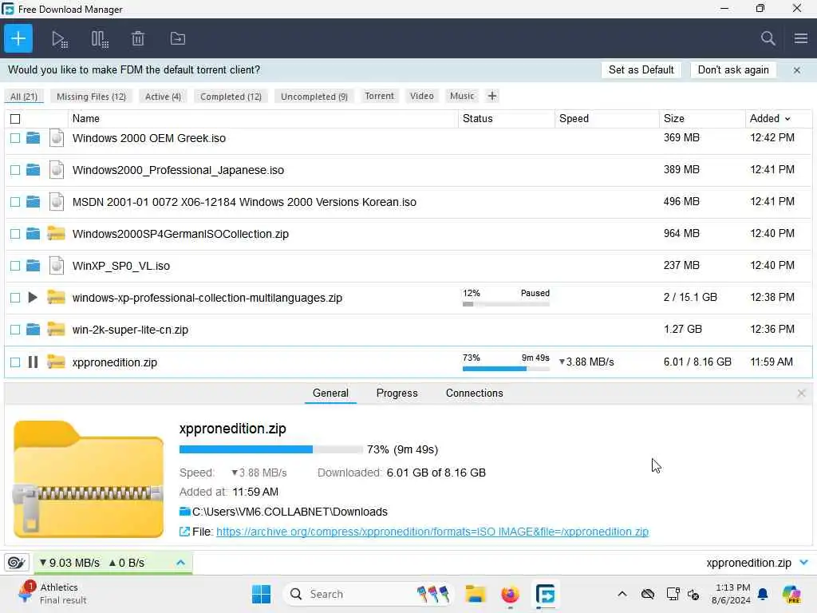Open folder for win-2k-super-lite-cn.zip
Screen dimensions: 817x613
(x=33, y=330)
